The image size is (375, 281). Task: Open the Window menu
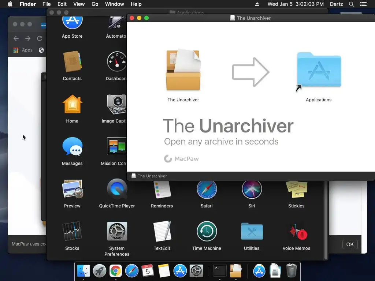tap(115, 4)
